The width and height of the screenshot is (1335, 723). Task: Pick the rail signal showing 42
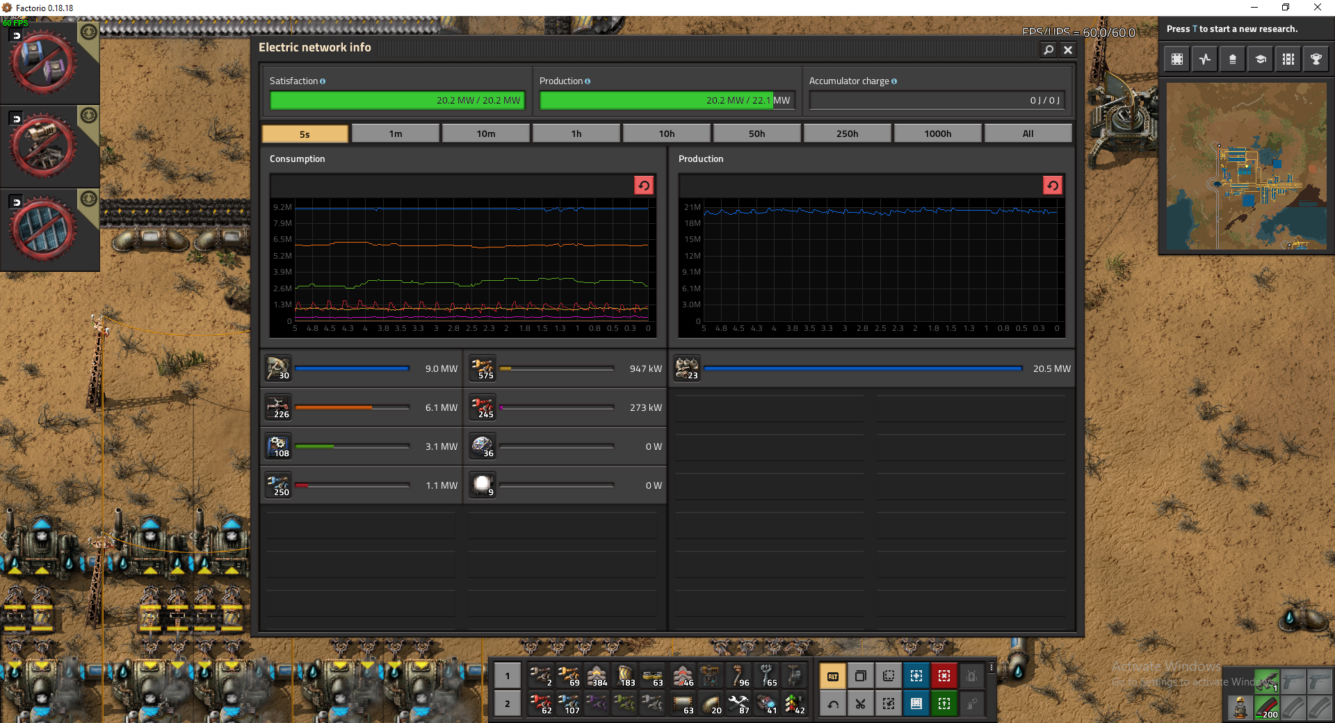793,704
